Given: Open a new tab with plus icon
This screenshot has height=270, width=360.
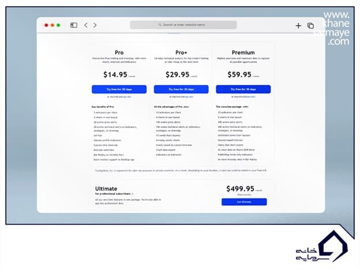Looking at the screenshot, I should 298,25.
